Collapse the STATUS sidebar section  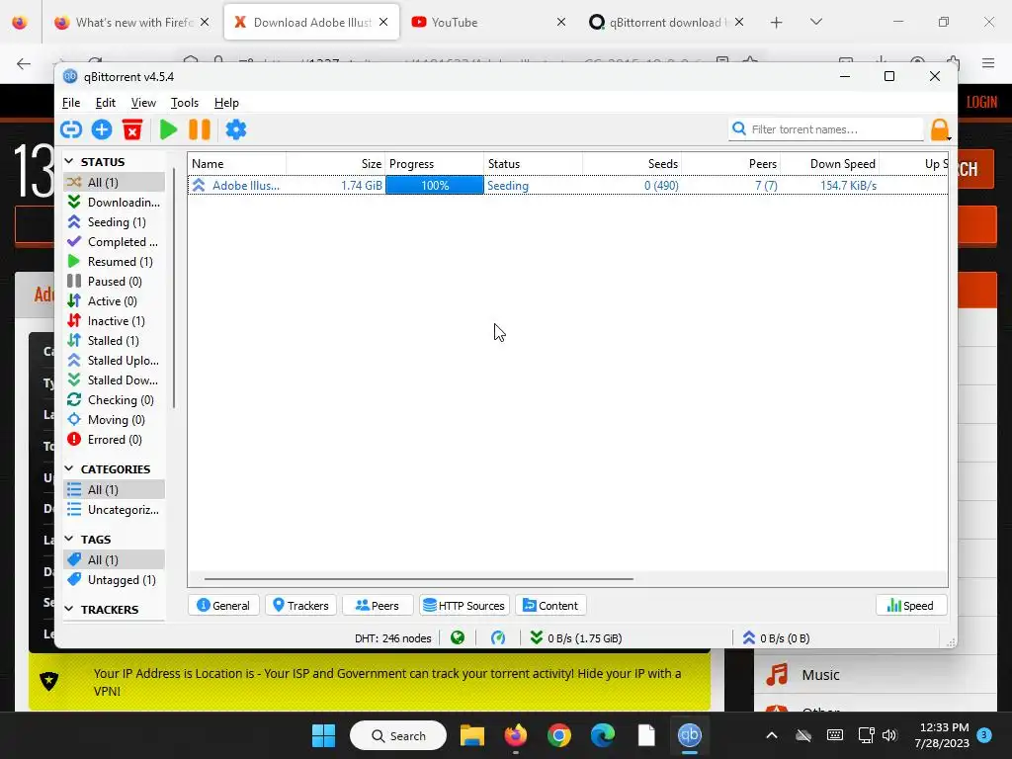click(x=69, y=161)
